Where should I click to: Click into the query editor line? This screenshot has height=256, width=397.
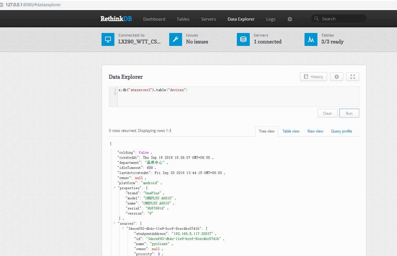(x=153, y=90)
